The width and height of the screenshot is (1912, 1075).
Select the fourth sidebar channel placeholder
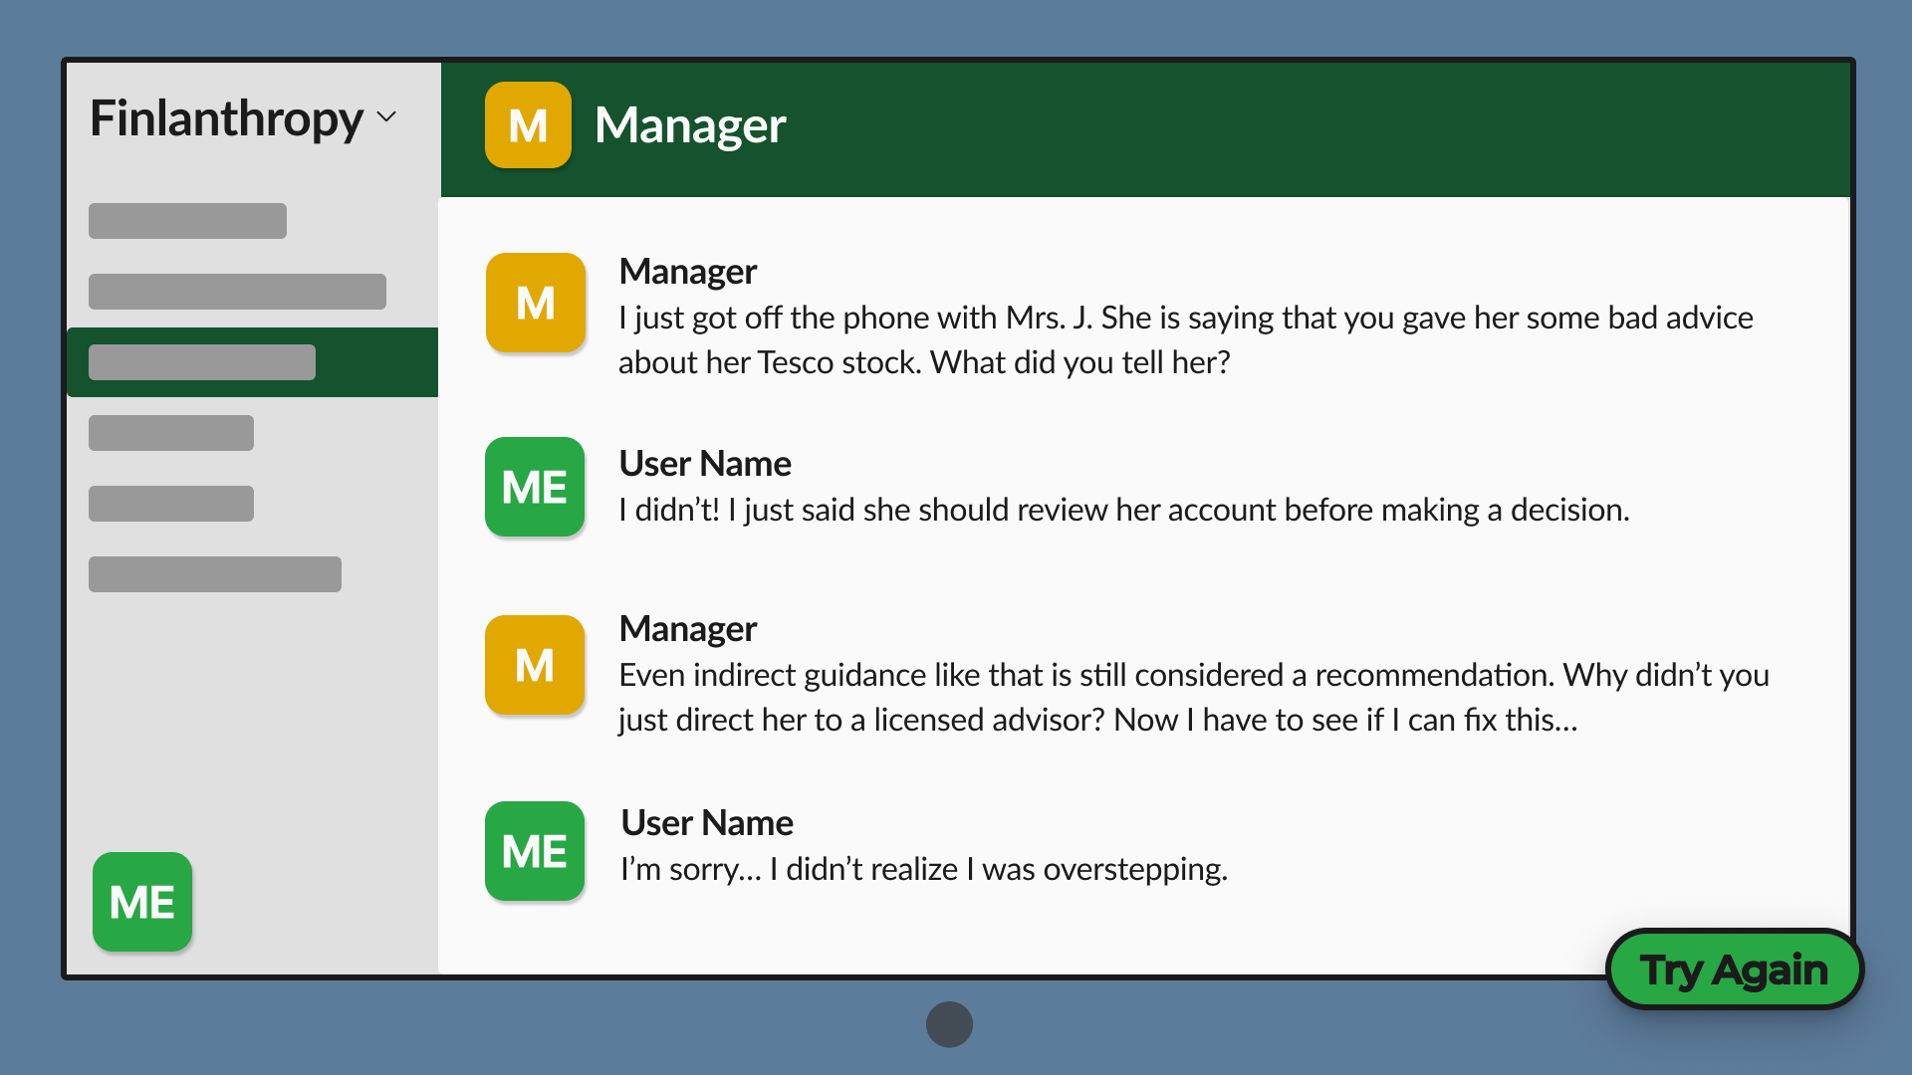(x=171, y=433)
